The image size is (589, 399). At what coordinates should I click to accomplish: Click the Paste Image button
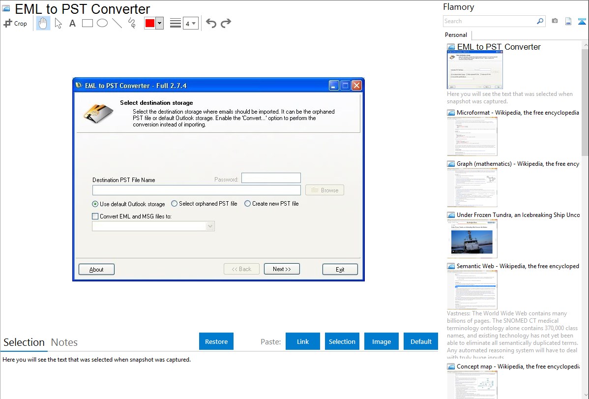tap(381, 341)
